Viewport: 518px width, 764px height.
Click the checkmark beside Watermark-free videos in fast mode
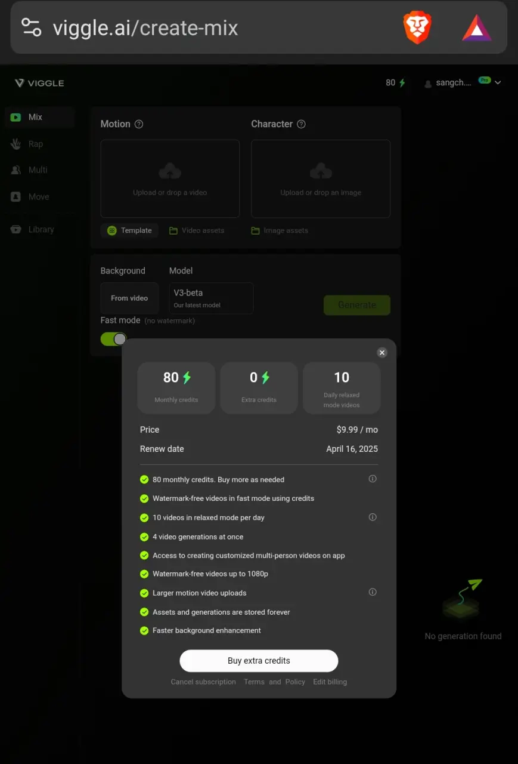(x=144, y=498)
